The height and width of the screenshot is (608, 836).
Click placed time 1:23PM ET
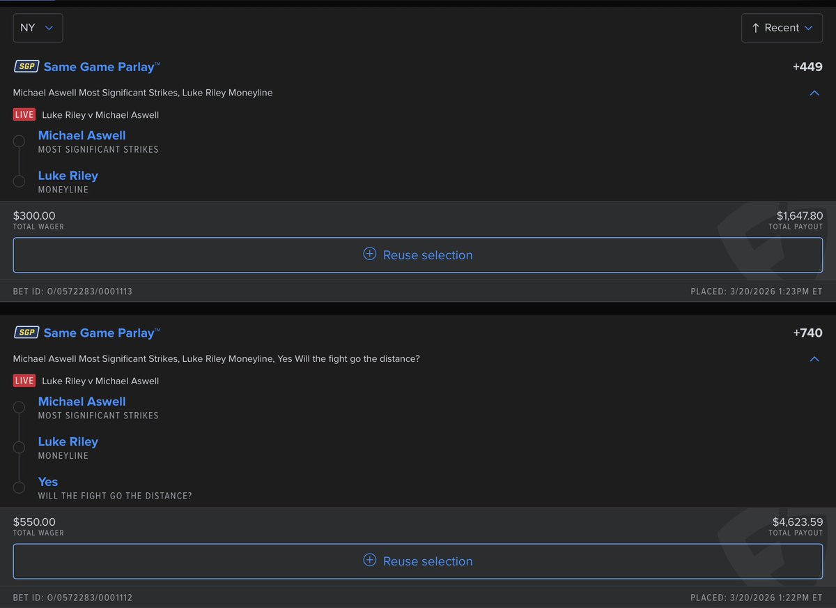[757, 291]
